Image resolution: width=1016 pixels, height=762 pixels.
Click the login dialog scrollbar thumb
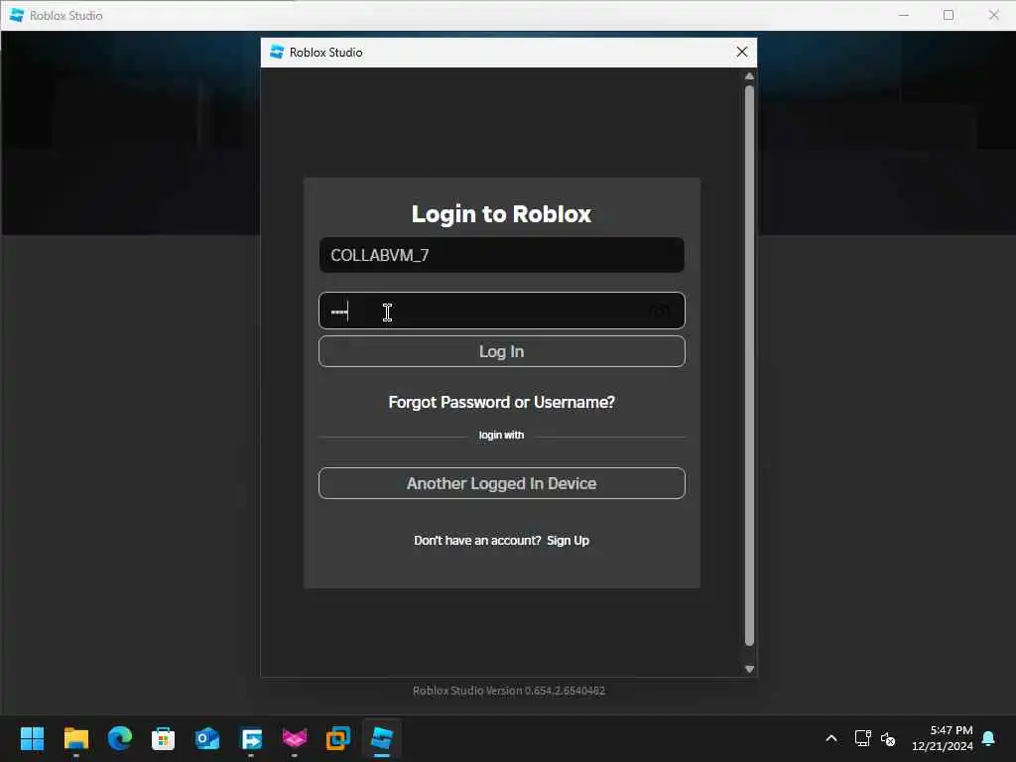[x=749, y=366]
